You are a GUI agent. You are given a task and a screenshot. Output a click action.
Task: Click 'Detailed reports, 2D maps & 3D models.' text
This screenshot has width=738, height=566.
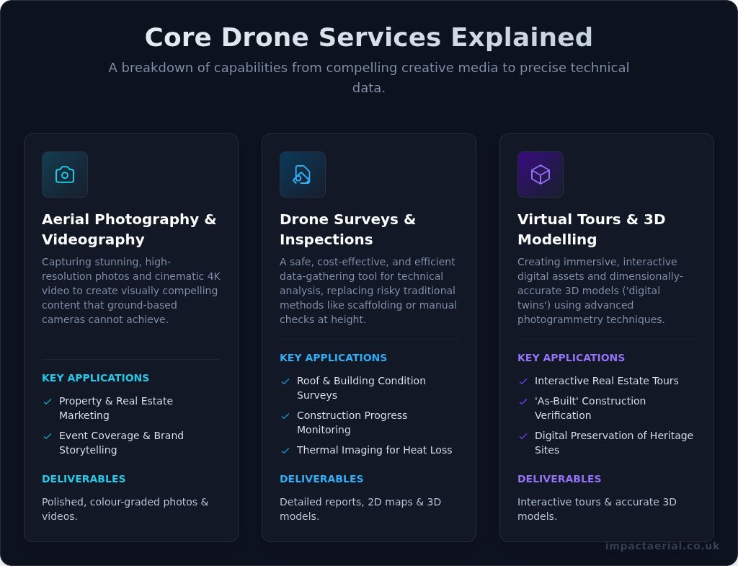[360, 509]
